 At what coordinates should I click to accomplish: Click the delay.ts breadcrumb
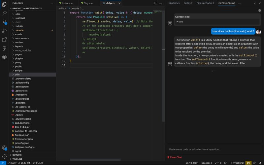73,8
